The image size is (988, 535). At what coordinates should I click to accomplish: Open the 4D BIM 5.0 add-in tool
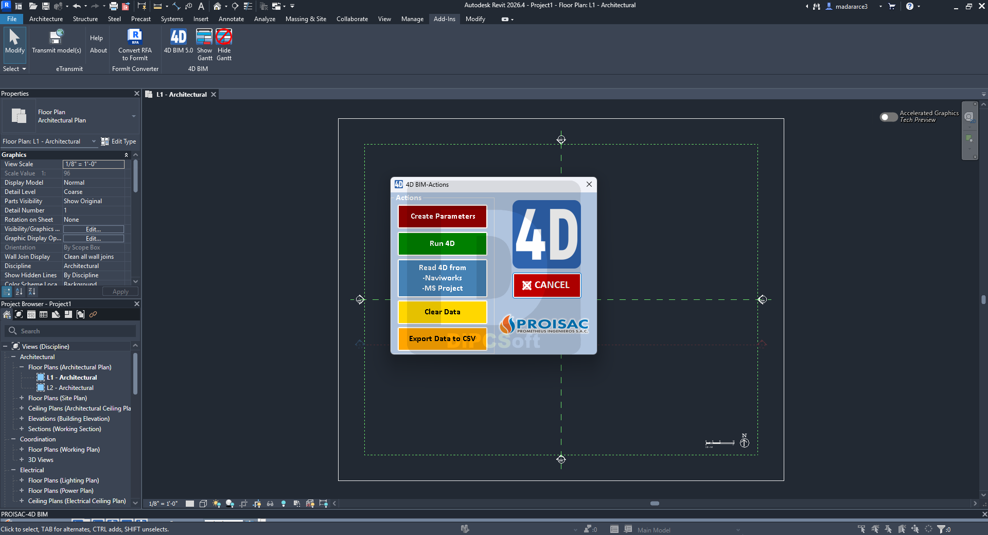[x=178, y=41]
